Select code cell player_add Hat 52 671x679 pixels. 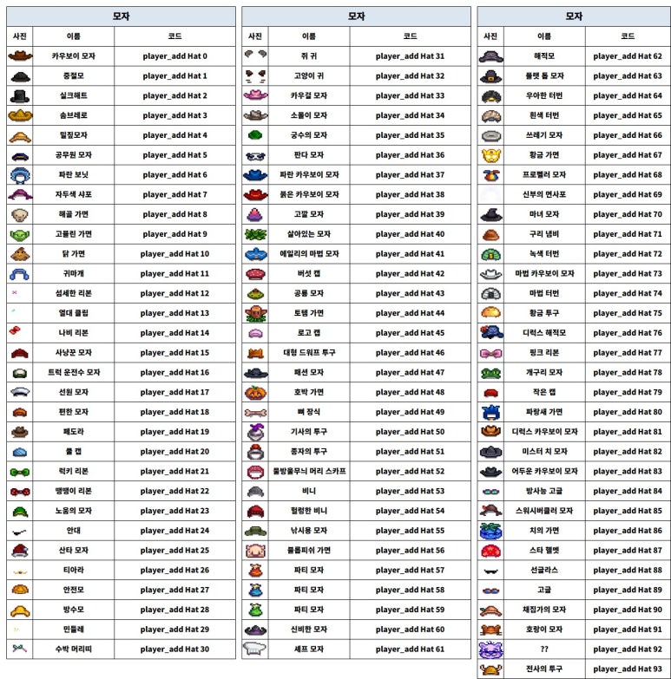click(x=410, y=471)
